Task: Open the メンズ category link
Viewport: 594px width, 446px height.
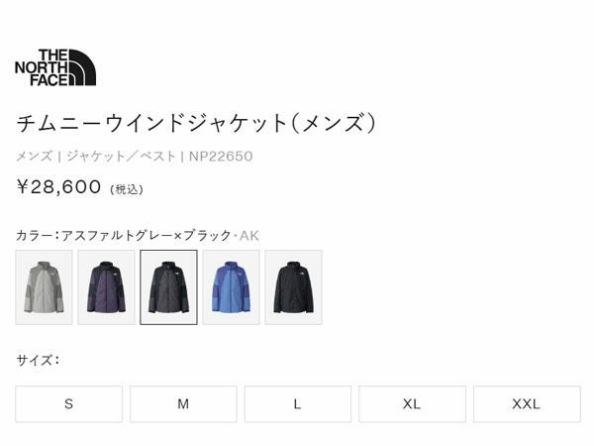Action: coord(34,157)
